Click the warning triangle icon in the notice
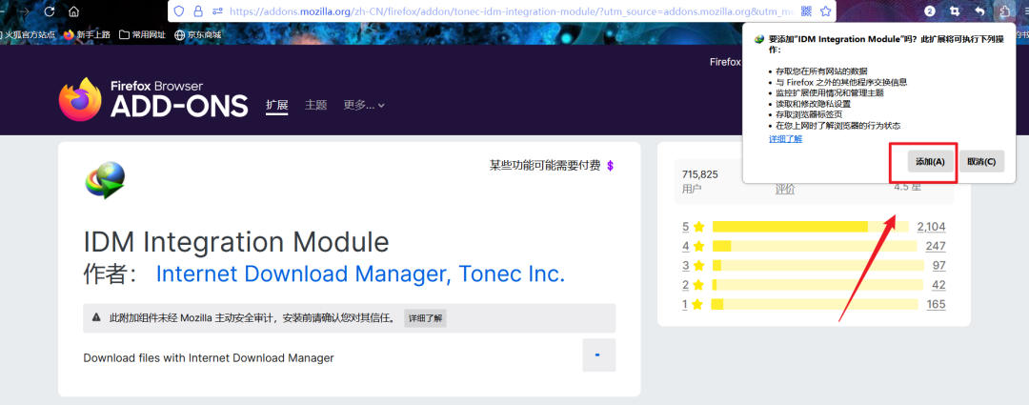This screenshot has height=405, width=1029. click(96, 318)
